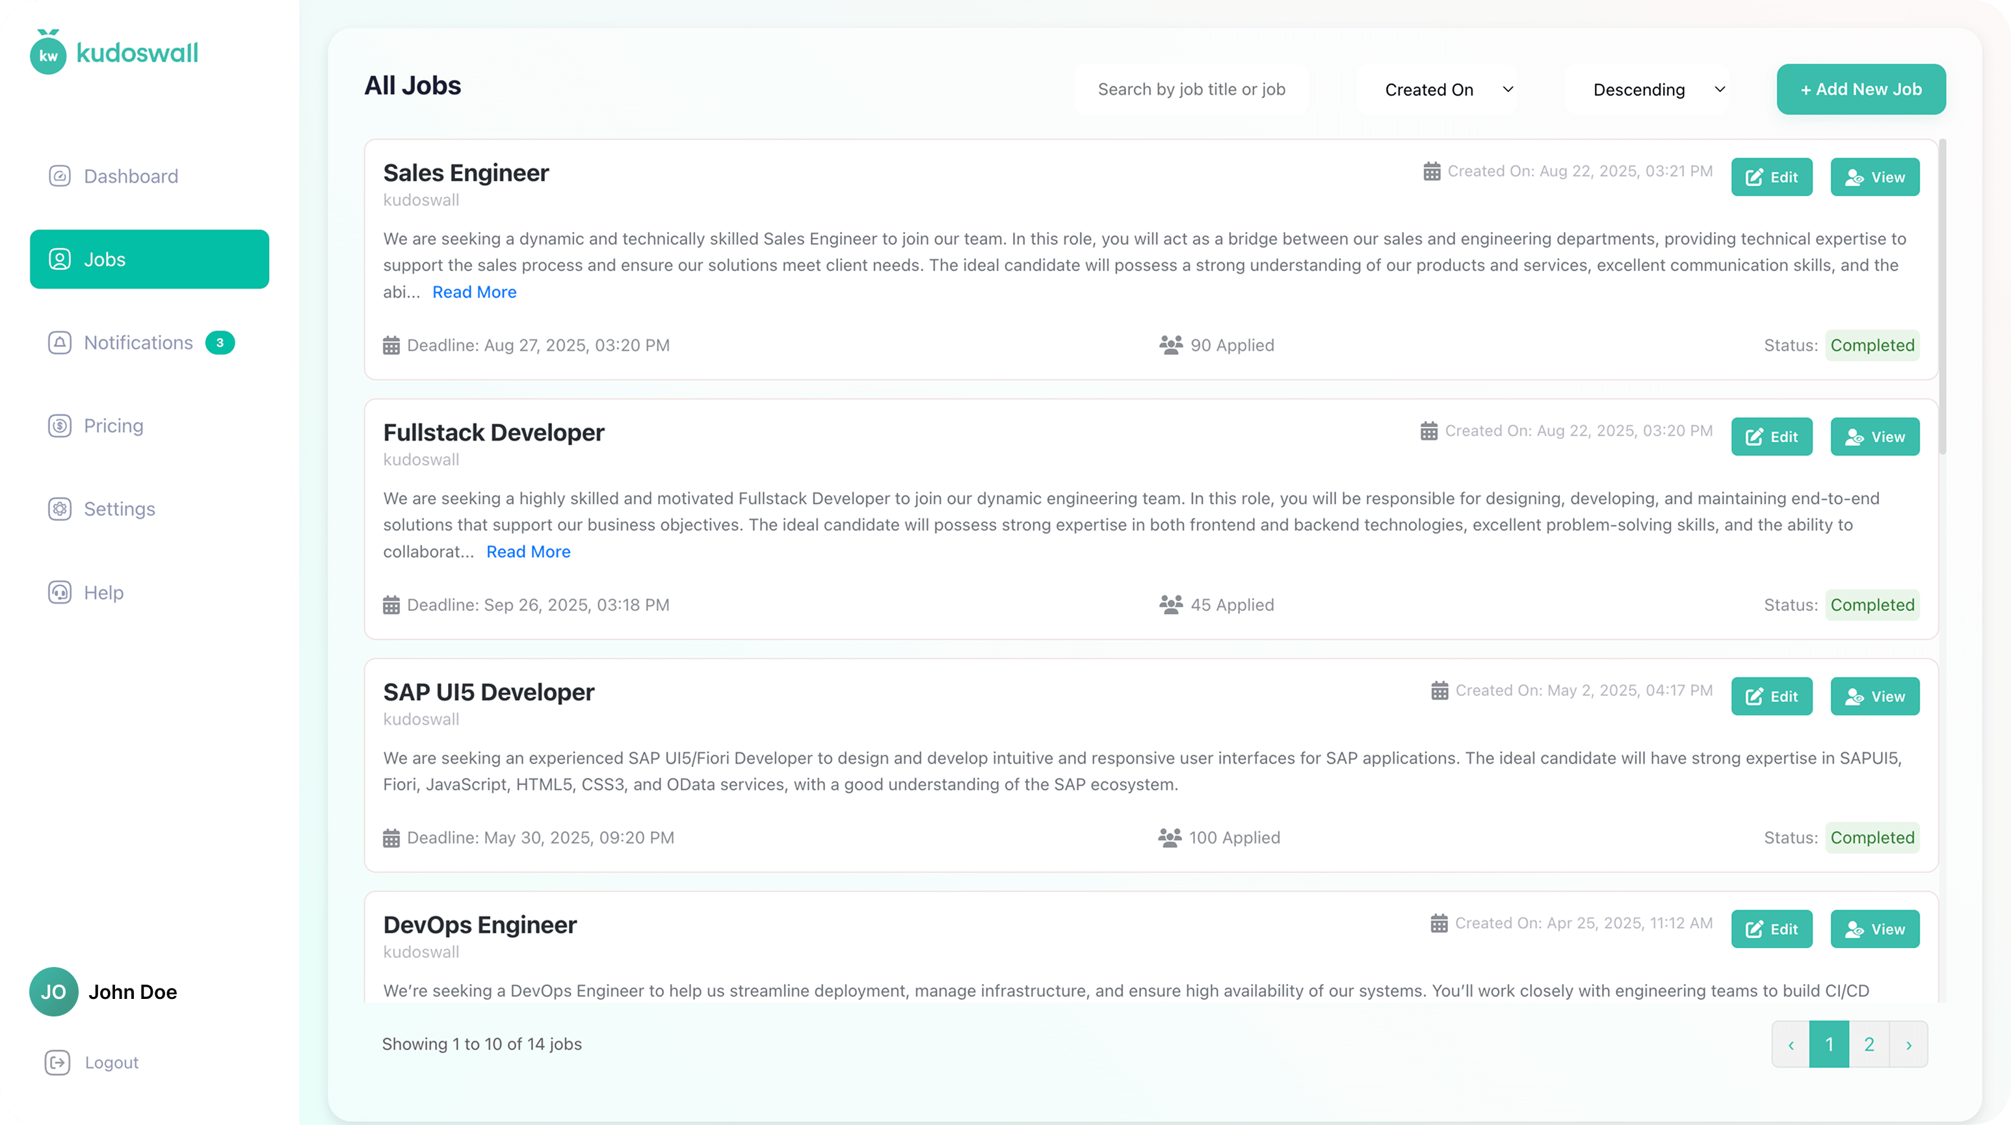Image resolution: width=2011 pixels, height=1125 pixels.
Task: Click the Logout arrow icon
Action: click(58, 1063)
